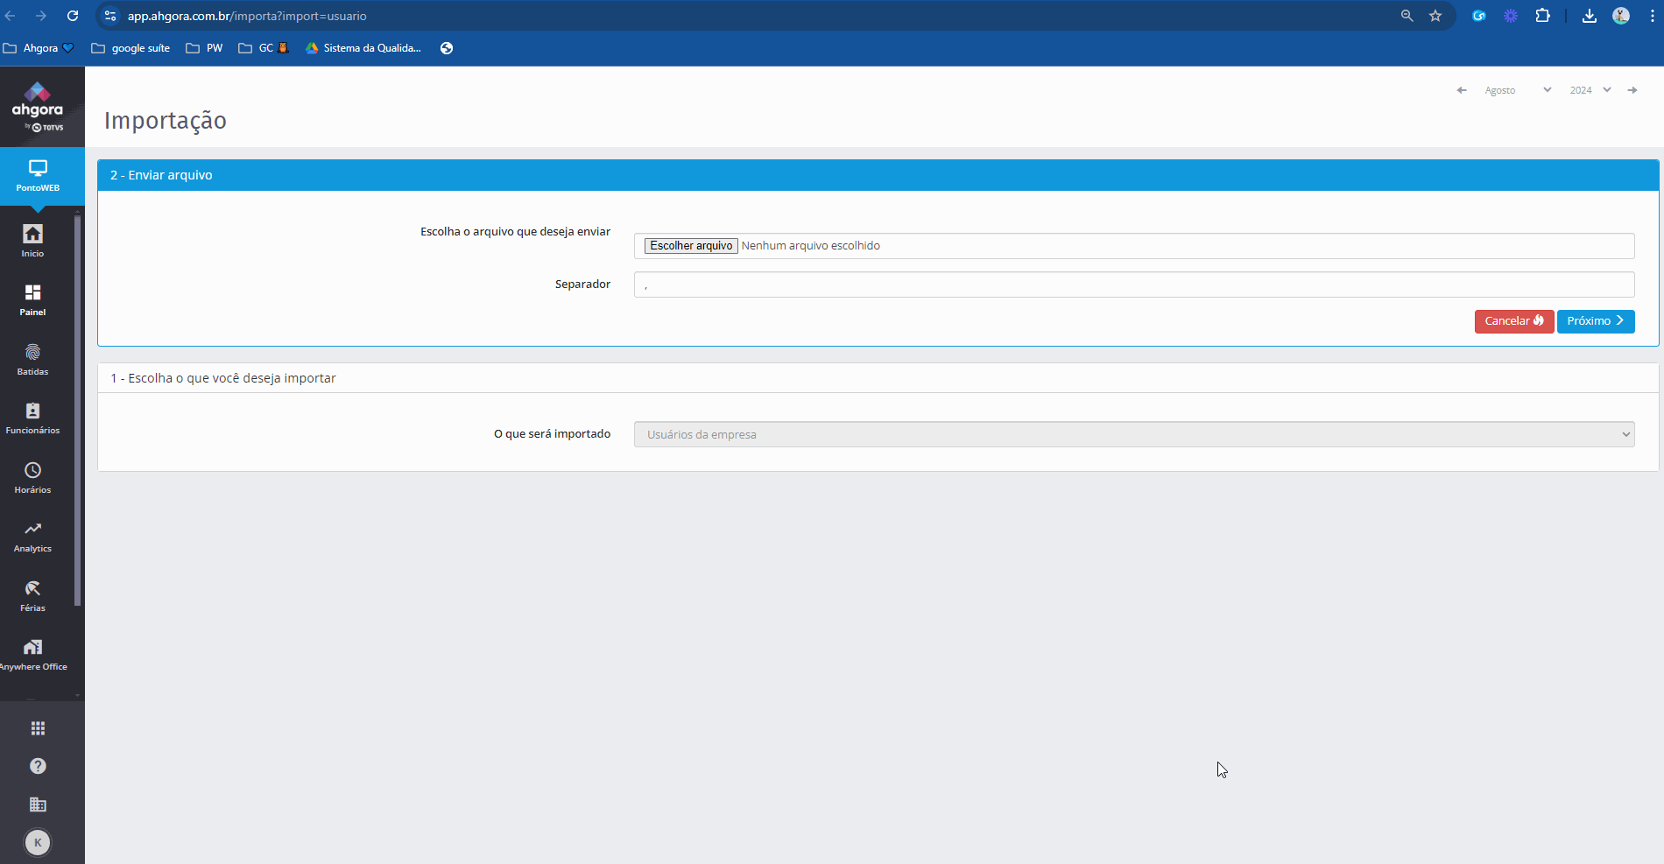Open Anywhere Office section

(32, 654)
